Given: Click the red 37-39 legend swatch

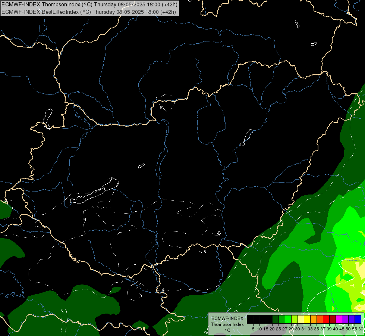Looking at the screenshot, I should [x=326, y=319].
